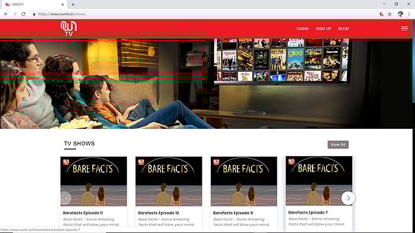Open Chrome three-dot menu
Image resolution: width=415 pixels, height=233 pixels.
tap(409, 14)
